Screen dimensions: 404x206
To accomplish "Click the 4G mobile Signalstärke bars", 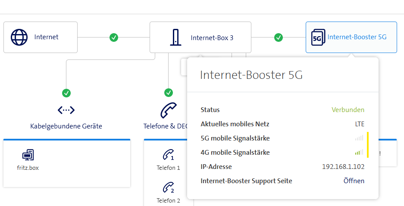I will tap(359, 153).
